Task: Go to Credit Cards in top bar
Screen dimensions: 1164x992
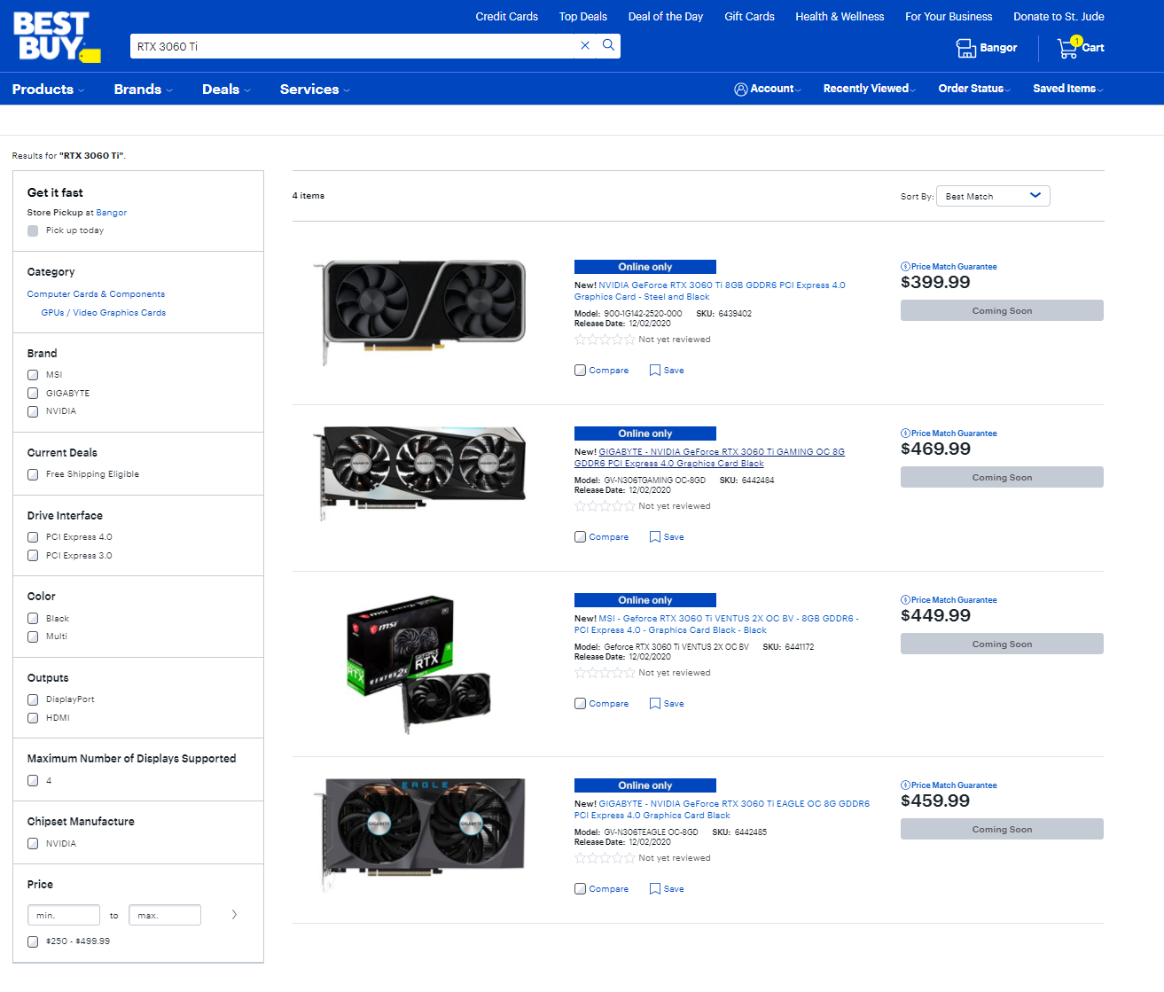Action: (x=506, y=17)
